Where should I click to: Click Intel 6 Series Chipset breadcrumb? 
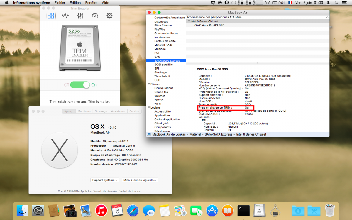[251, 134]
